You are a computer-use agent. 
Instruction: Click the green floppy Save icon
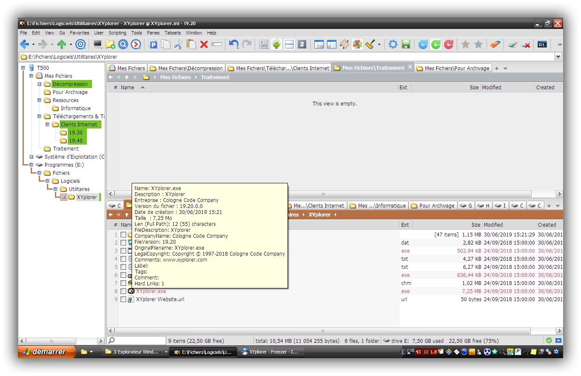click(x=406, y=44)
